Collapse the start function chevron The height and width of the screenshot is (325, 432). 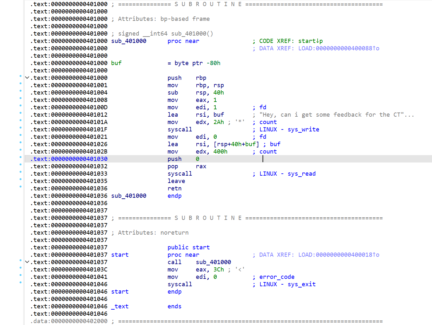tap(27, 262)
